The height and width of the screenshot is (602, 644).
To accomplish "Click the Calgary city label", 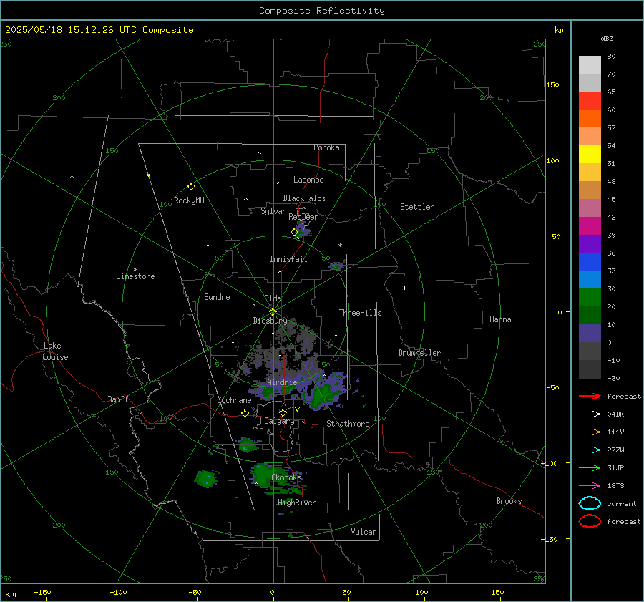I will [279, 421].
